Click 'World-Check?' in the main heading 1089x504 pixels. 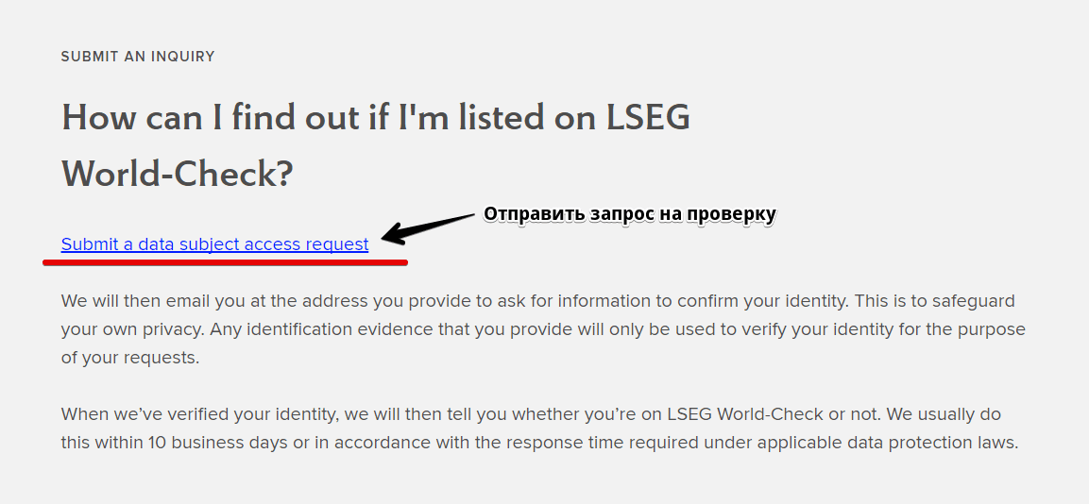[x=178, y=175]
